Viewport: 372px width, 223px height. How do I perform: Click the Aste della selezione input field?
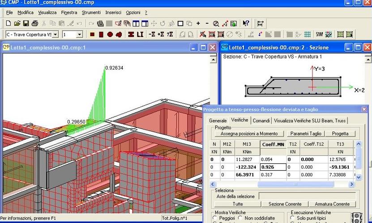(x=307, y=196)
